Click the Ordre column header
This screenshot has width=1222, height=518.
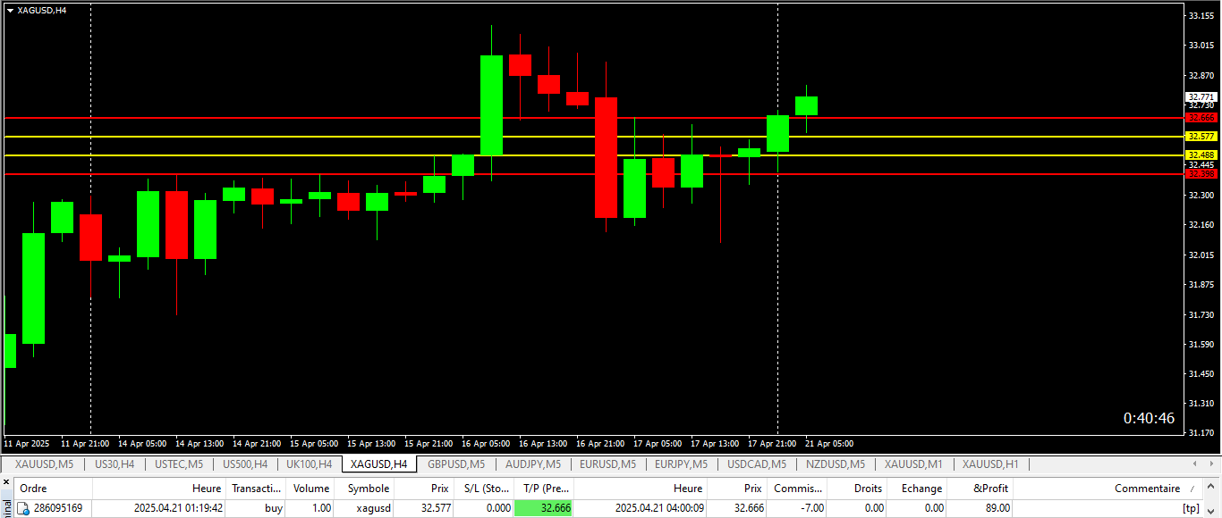coord(34,489)
